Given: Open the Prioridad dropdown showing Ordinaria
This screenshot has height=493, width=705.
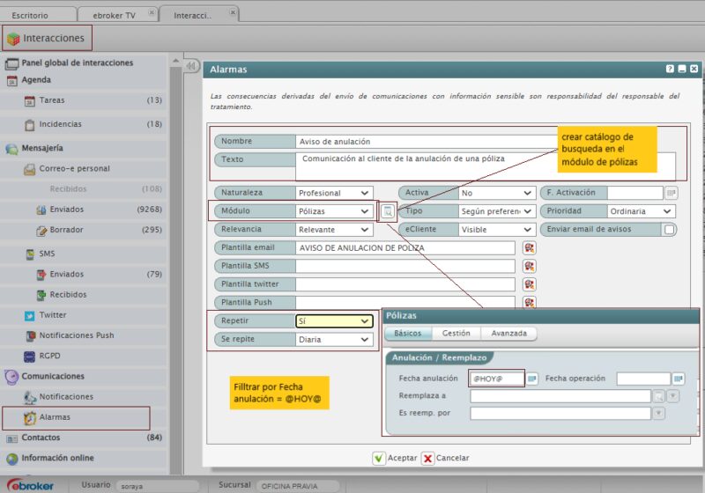Looking at the screenshot, I should coord(641,211).
